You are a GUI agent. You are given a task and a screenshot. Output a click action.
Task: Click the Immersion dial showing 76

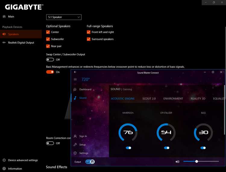(x=128, y=132)
